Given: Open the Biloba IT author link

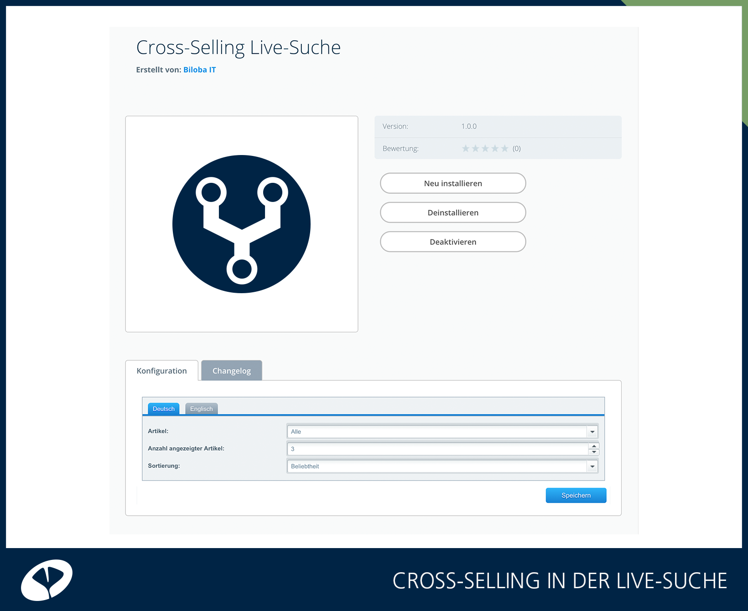Looking at the screenshot, I should (x=199, y=70).
